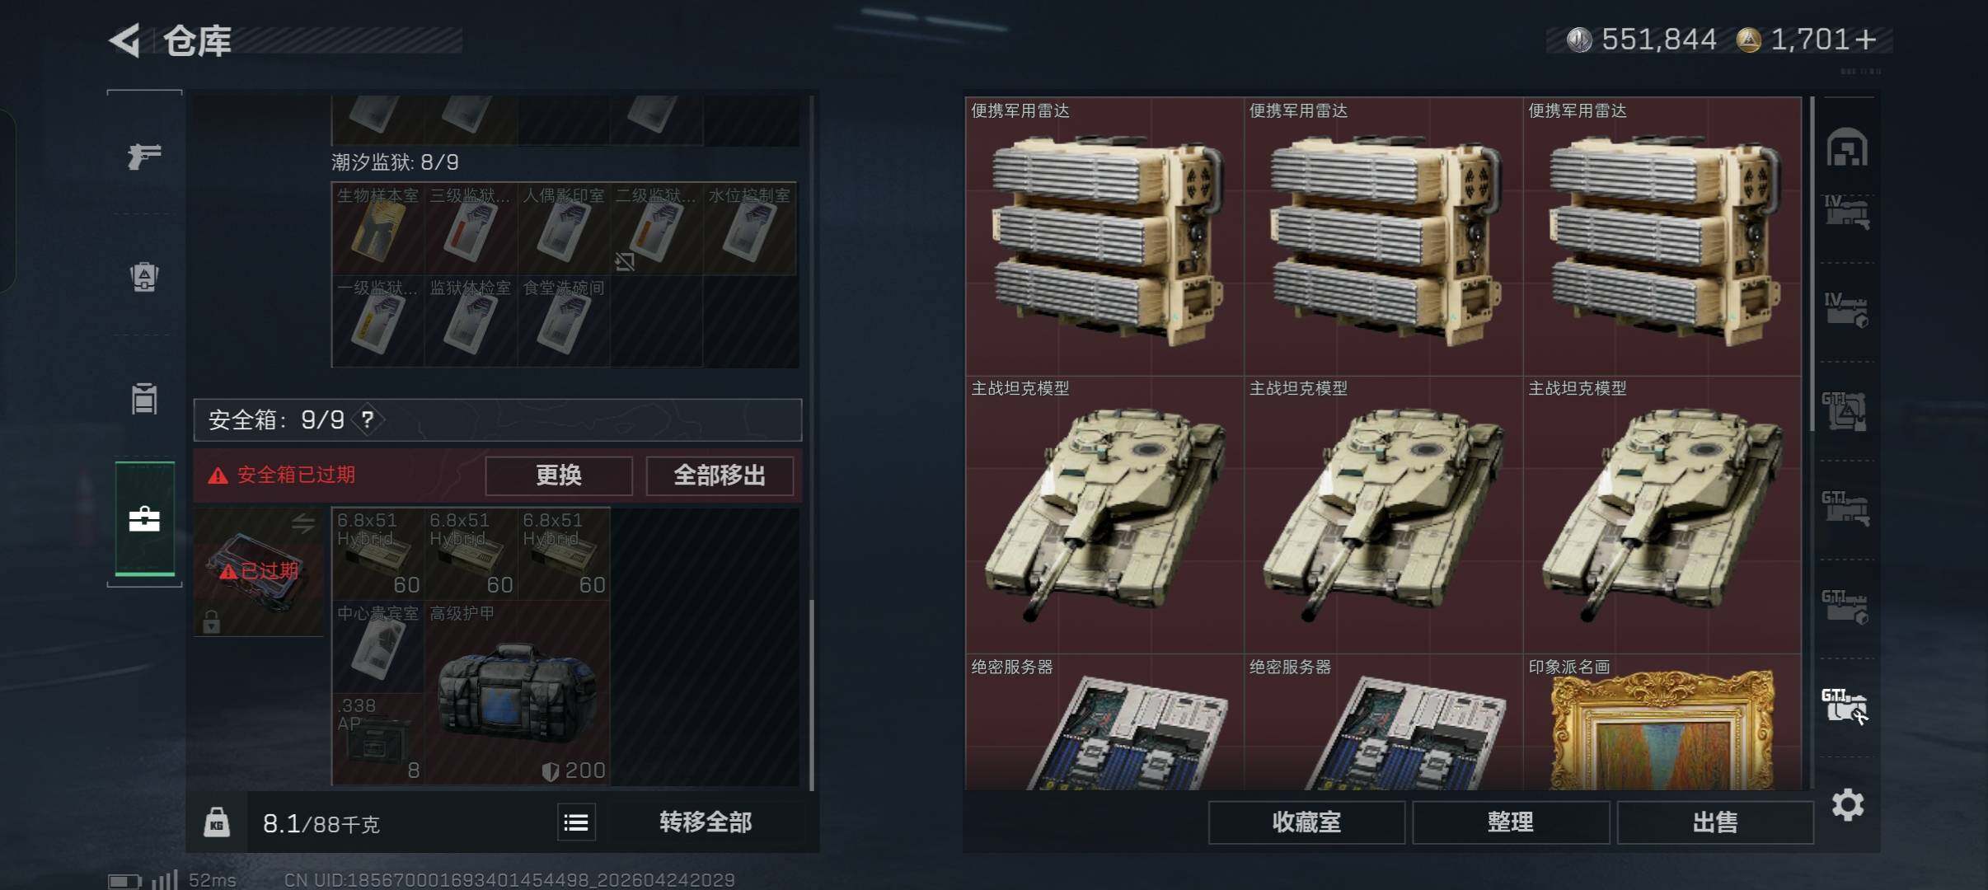1988x890 pixels.
Task: Click 更换 to replace the safe box
Action: tap(559, 475)
